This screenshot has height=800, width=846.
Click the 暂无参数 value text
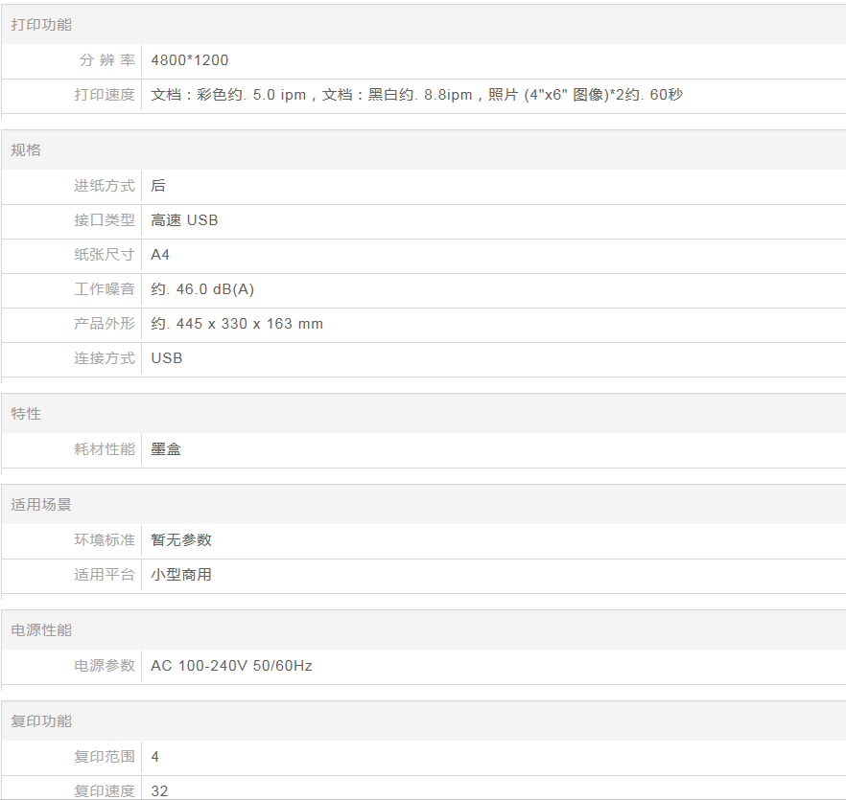coord(181,540)
